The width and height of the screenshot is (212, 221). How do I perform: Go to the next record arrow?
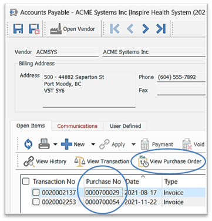(145, 29)
